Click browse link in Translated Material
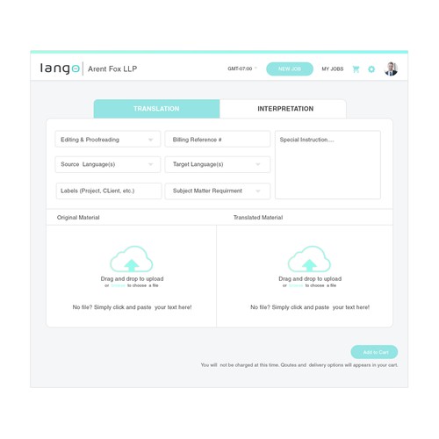The width and height of the screenshot is (439, 439). coord(296,285)
